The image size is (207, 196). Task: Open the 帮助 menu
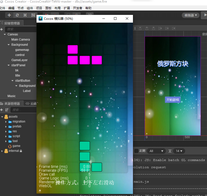tap(88, 8)
